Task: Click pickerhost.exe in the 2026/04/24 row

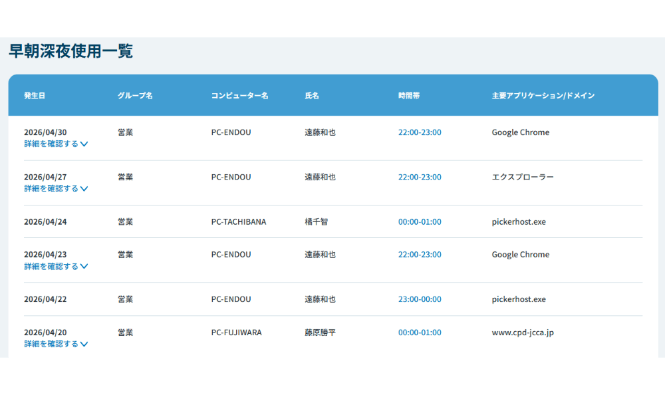Action: coord(519,222)
